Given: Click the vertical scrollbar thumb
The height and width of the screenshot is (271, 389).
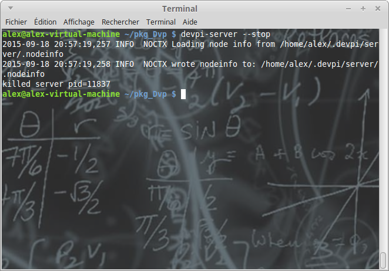Looking at the screenshot, I should [x=383, y=259].
